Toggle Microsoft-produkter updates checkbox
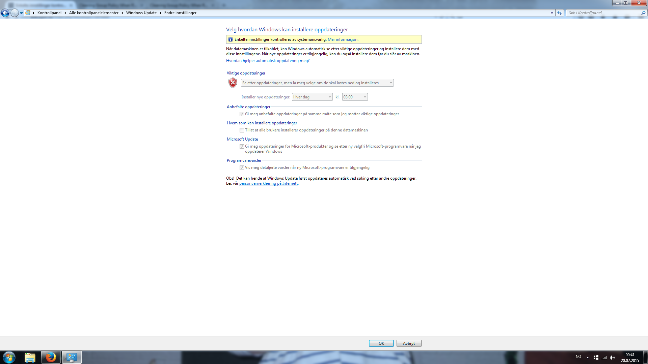Image resolution: width=648 pixels, height=364 pixels. 242,147
